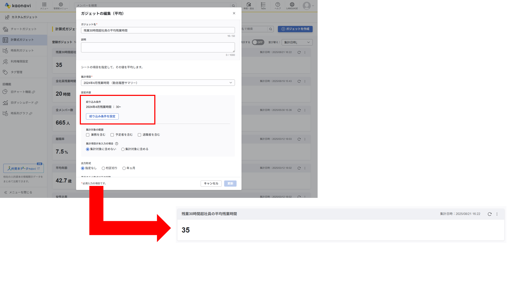
Task: Choose the 桁区切り output format
Action: coord(103,168)
